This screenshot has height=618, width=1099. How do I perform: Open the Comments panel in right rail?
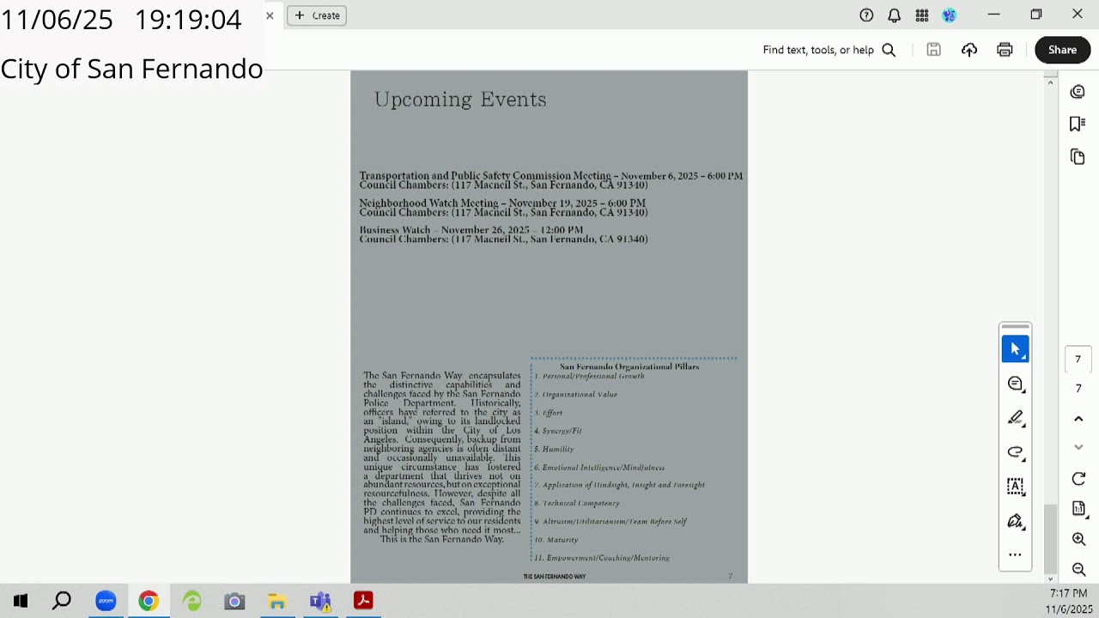[x=1078, y=92]
